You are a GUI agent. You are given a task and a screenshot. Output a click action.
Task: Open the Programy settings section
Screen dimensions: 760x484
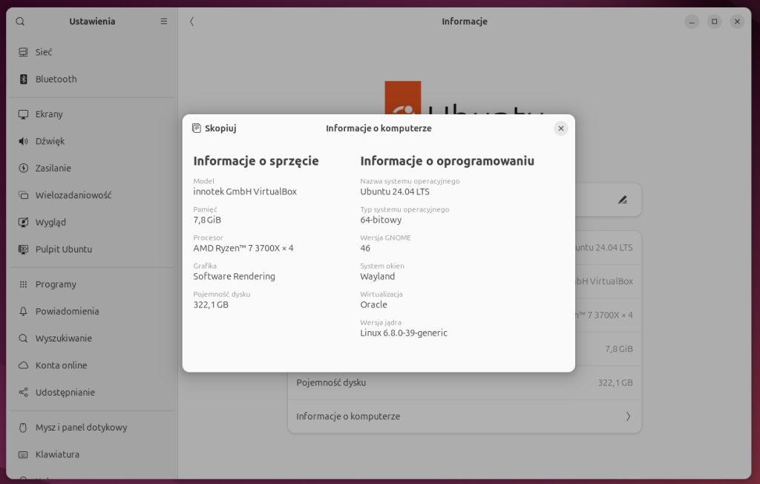click(56, 284)
